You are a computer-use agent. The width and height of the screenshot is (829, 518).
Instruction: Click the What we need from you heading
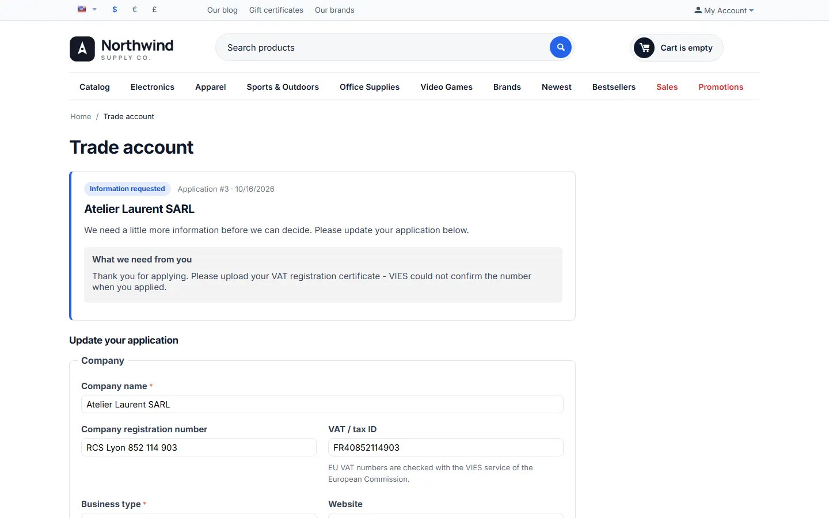(142, 260)
